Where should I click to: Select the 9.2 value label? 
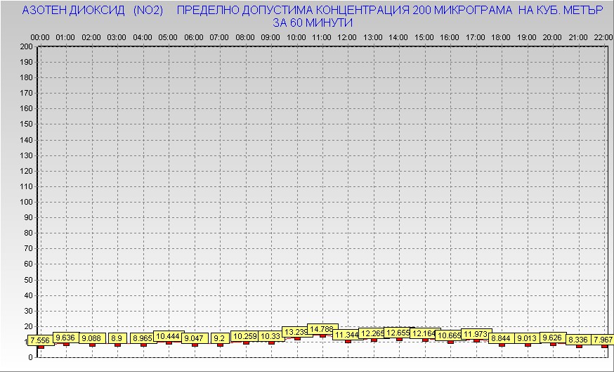click(219, 338)
